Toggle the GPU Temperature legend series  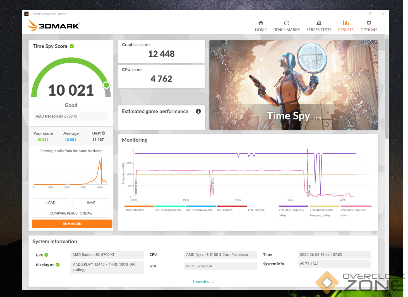point(199,210)
